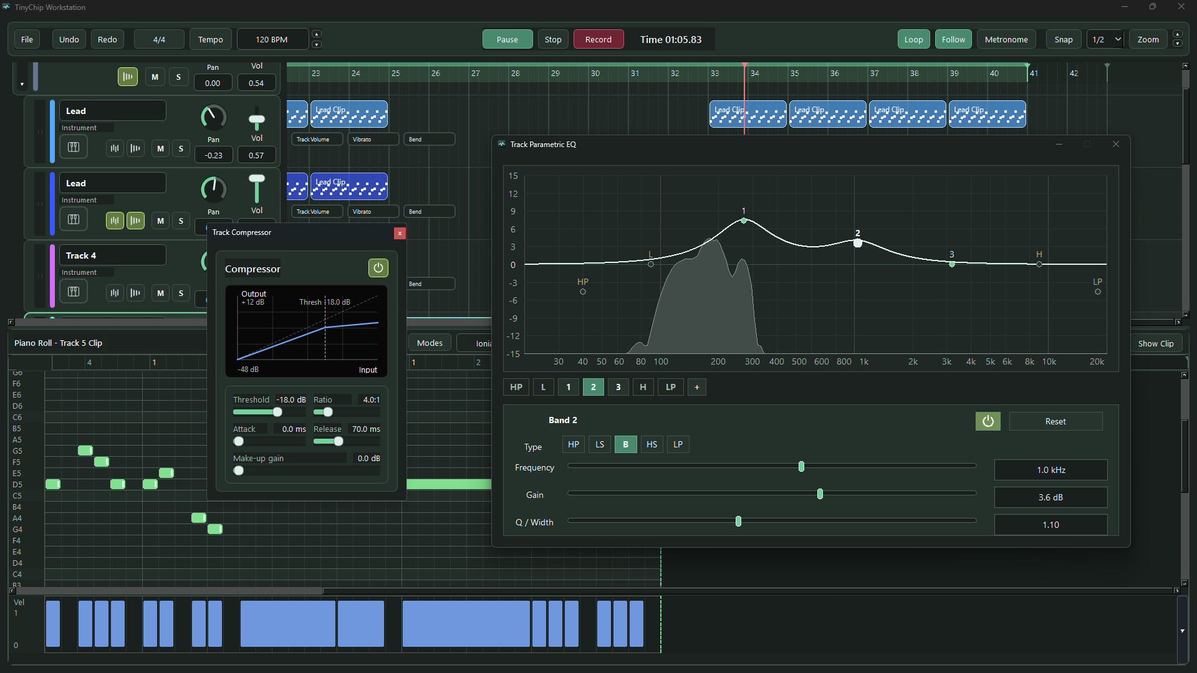1197x673 pixels.
Task: Select EQ curve node 2 on the graph
Action: tap(858, 243)
